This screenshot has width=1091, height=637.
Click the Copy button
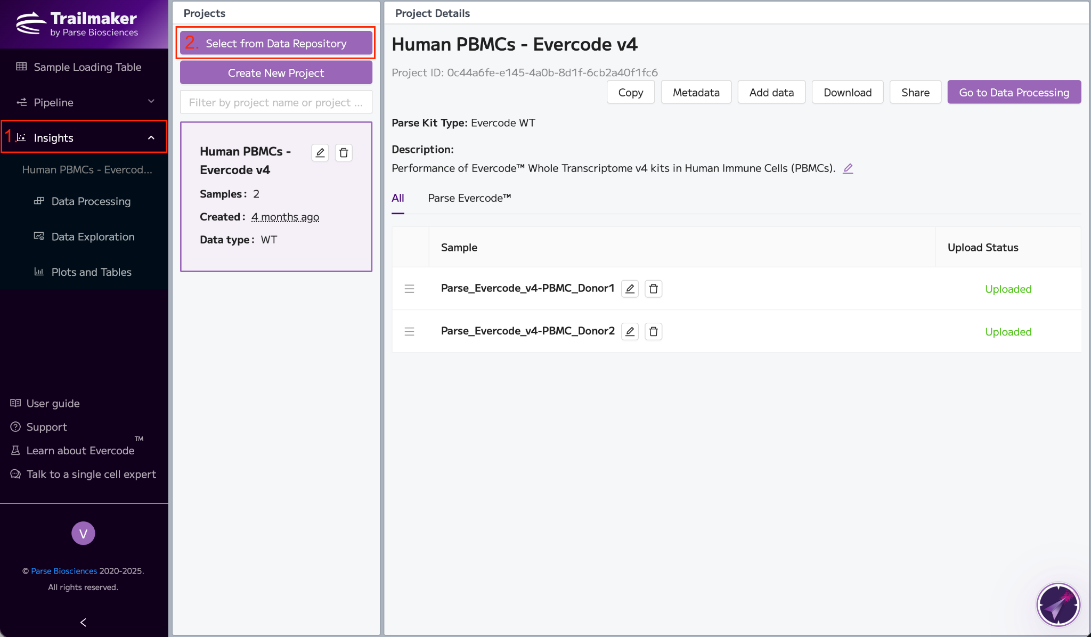[631, 92]
